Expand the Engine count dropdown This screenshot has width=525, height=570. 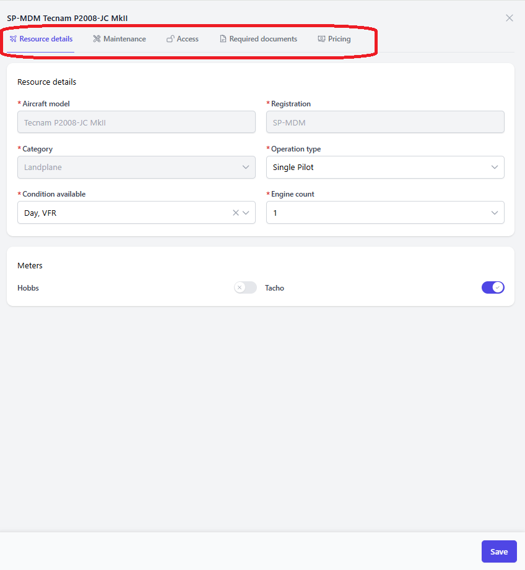pos(385,213)
